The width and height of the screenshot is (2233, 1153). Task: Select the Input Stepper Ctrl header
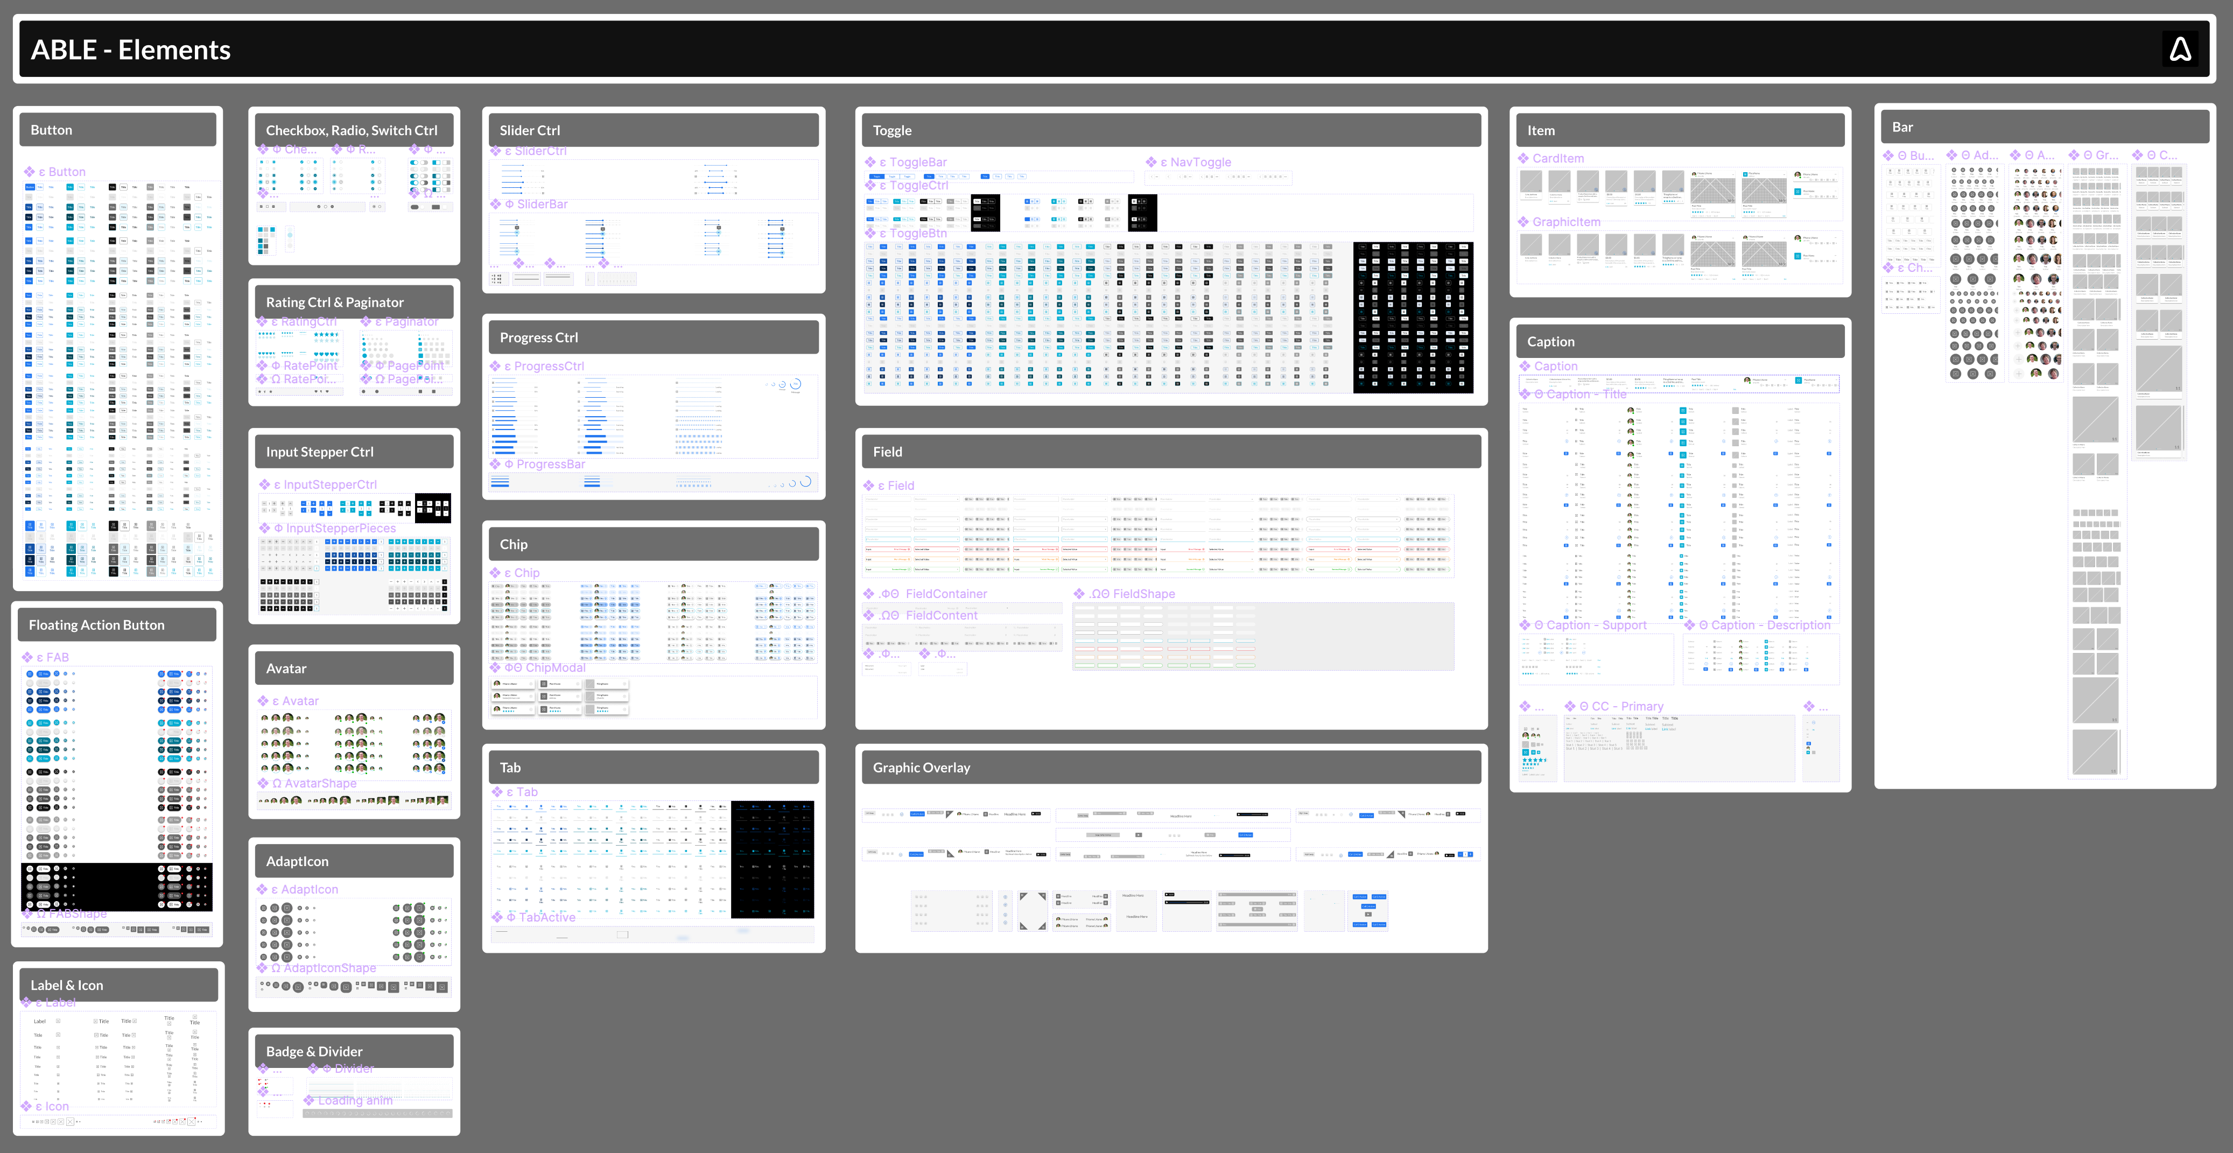tap(354, 452)
